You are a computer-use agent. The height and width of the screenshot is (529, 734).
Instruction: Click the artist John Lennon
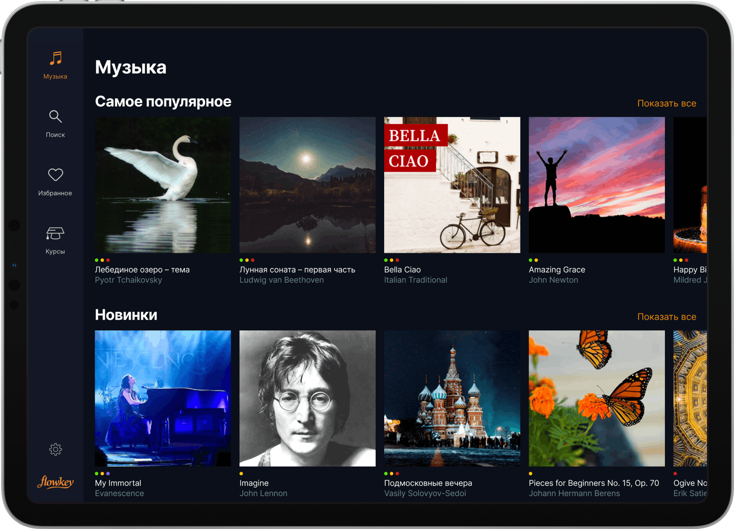pyautogui.click(x=263, y=494)
